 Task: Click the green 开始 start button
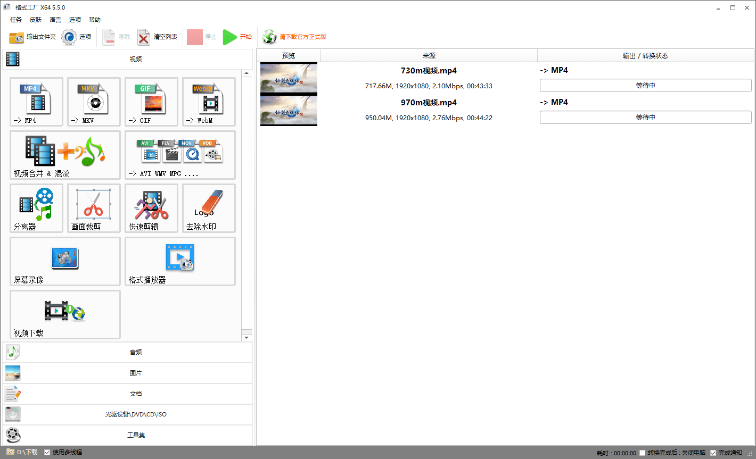point(237,37)
